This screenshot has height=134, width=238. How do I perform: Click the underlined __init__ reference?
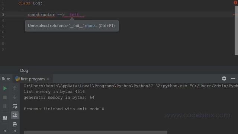point(74,15)
